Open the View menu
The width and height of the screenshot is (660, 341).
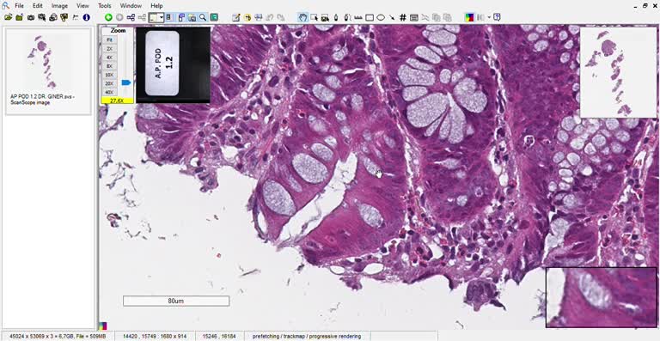click(x=82, y=6)
